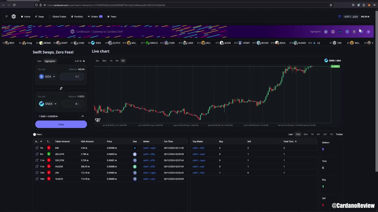
Task: Click the browser address bar
Action: [183, 5]
